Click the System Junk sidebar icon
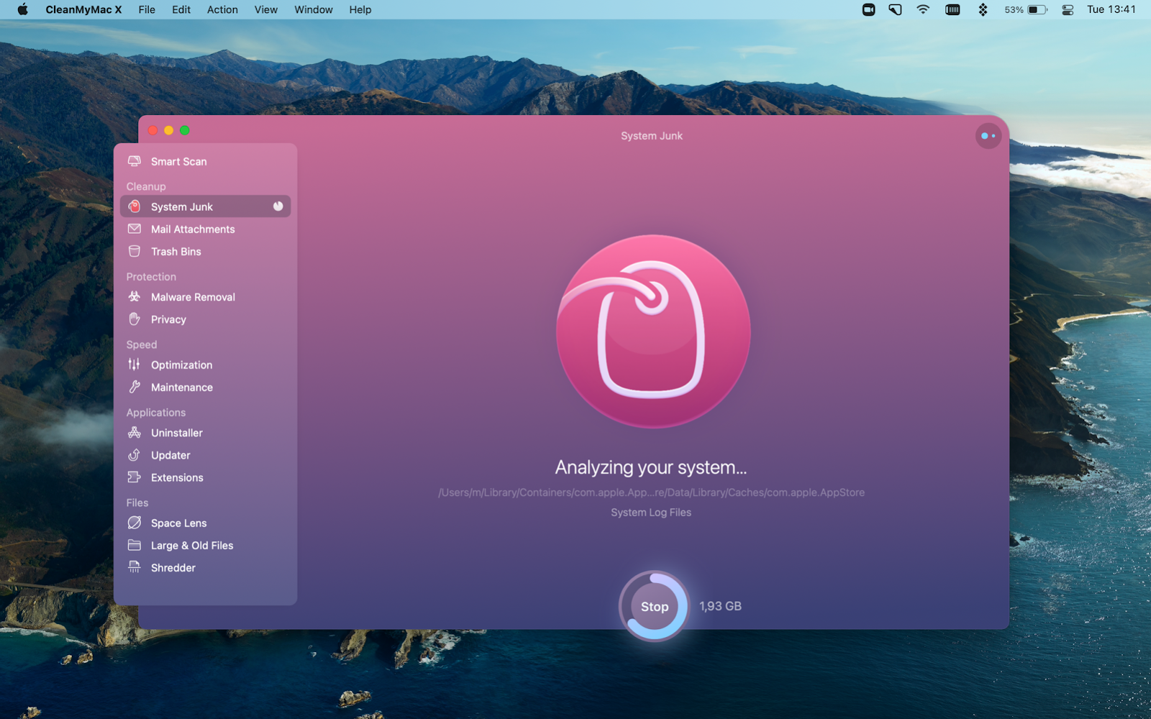Image resolution: width=1151 pixels, height=719 pixels. click(135, 206)
